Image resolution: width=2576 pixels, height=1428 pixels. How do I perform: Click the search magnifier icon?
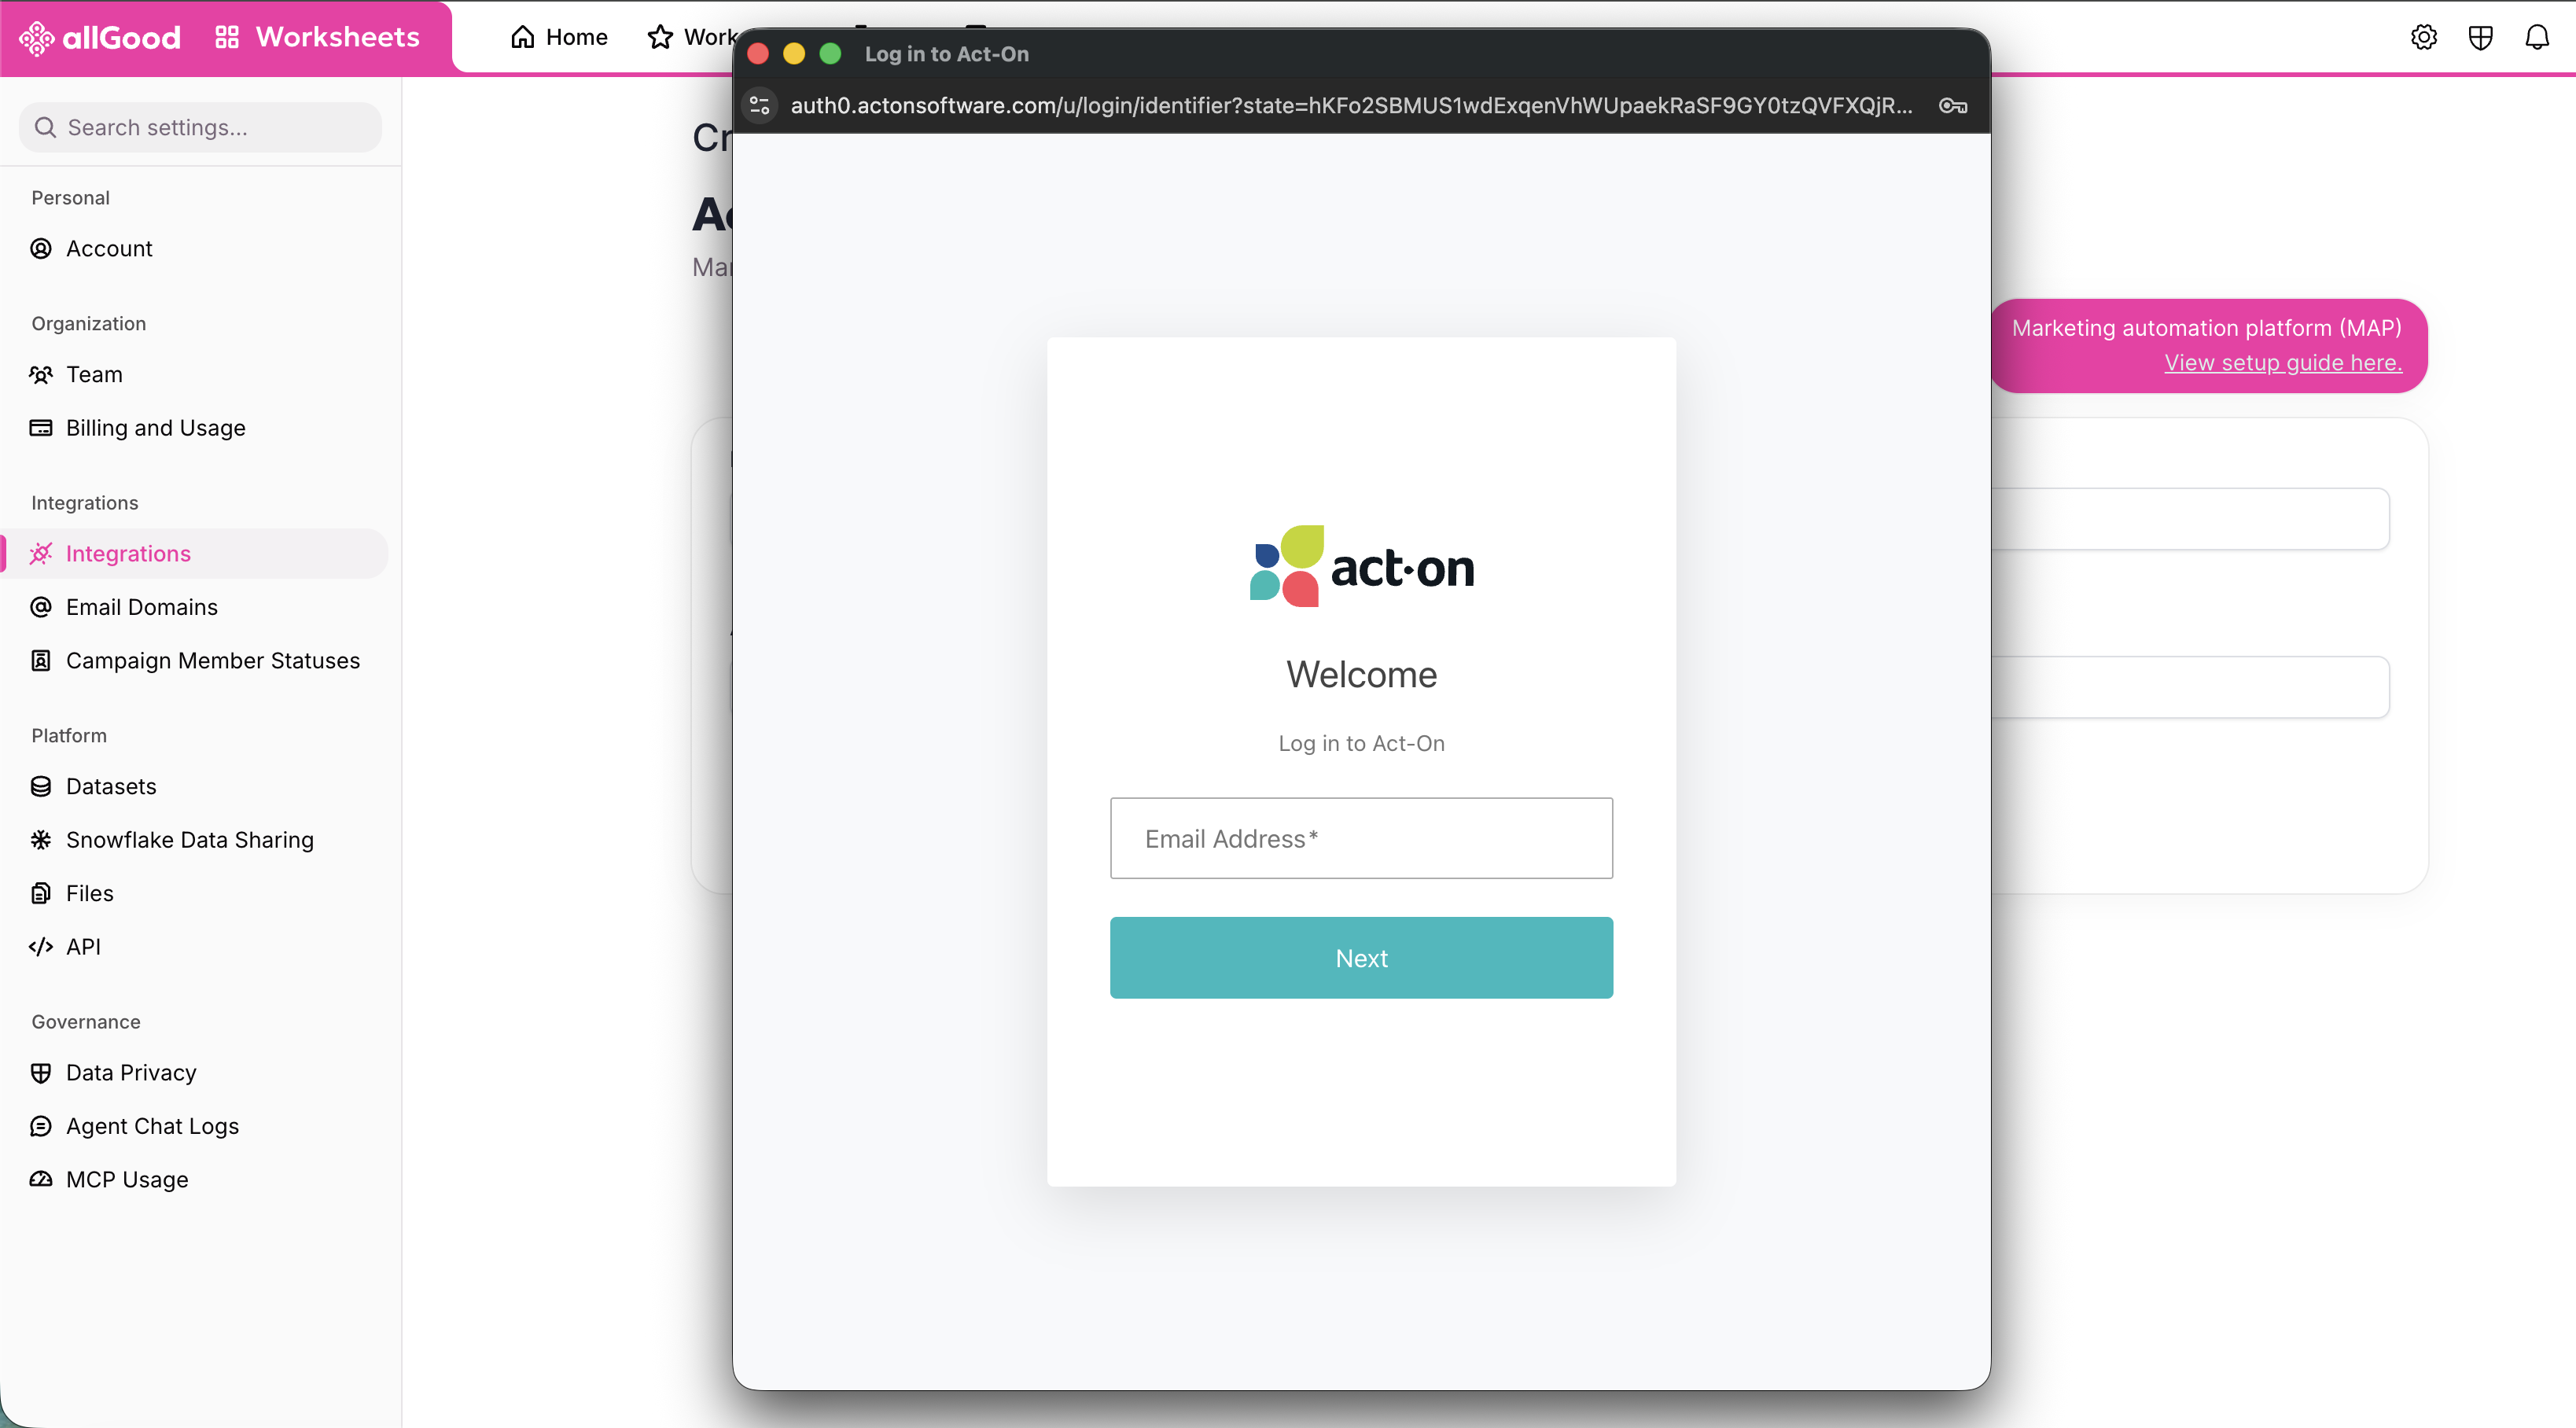click(x=45, y=128)
